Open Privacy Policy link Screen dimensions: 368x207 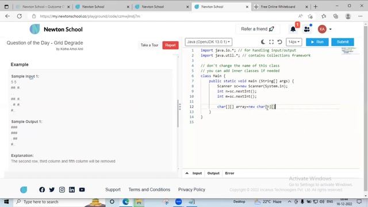tap(191, 190)
